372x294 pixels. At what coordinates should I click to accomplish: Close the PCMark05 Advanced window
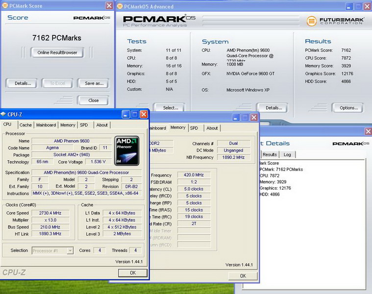[367, 6]
